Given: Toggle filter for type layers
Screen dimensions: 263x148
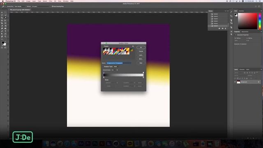Looking at the screenshot, I should pos(250,73).
